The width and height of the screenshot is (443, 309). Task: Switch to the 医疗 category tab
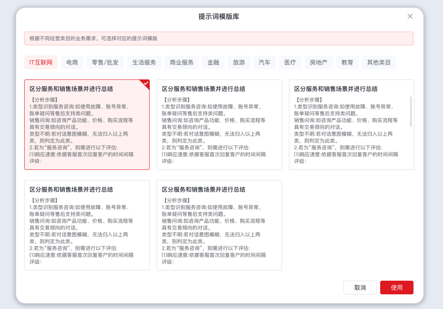pos(290,62)
